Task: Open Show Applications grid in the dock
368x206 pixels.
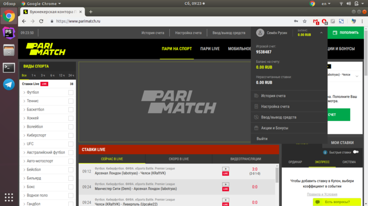Action: [9, 197]
